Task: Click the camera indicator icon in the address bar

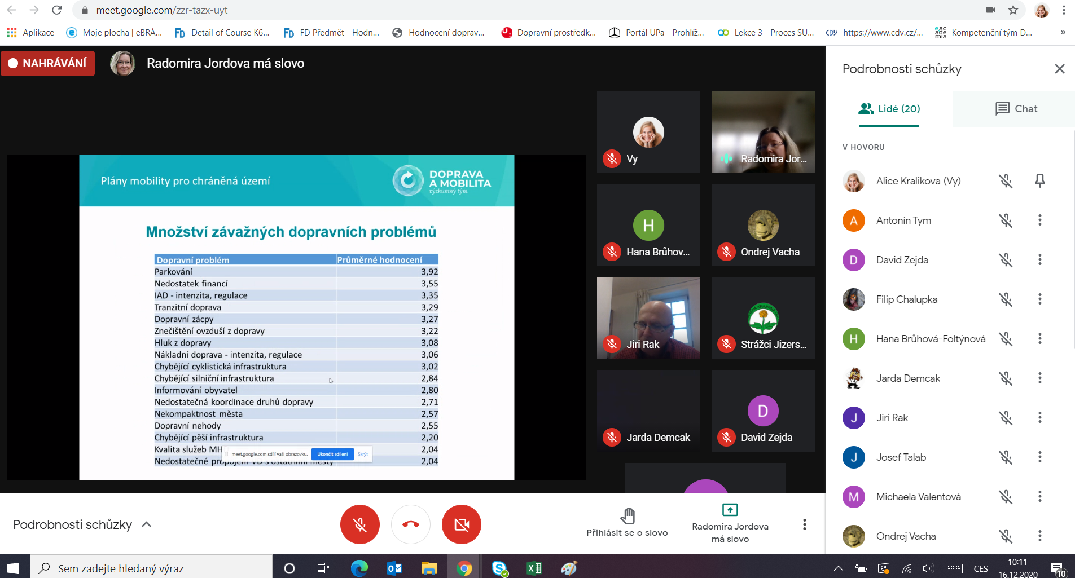Action: (x=990, y=10)
